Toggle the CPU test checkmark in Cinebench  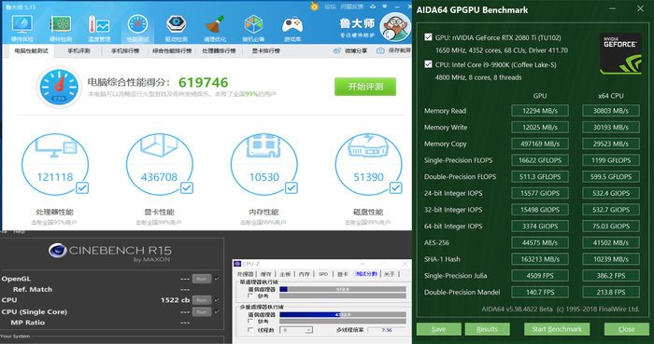coord(217,300)
